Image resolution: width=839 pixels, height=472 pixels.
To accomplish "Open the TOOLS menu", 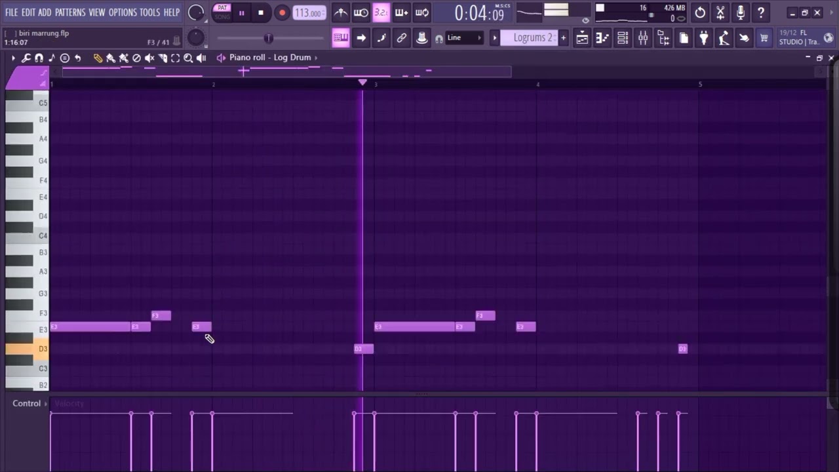I will (149, 12).
